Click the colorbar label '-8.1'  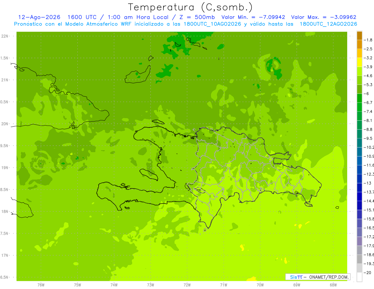(368, 120)
